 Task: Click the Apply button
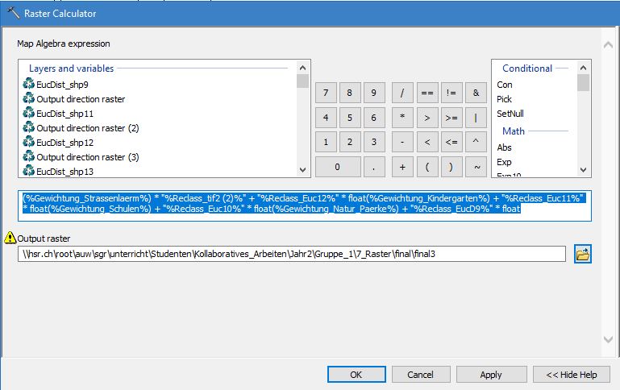click(x=490, y=375)
